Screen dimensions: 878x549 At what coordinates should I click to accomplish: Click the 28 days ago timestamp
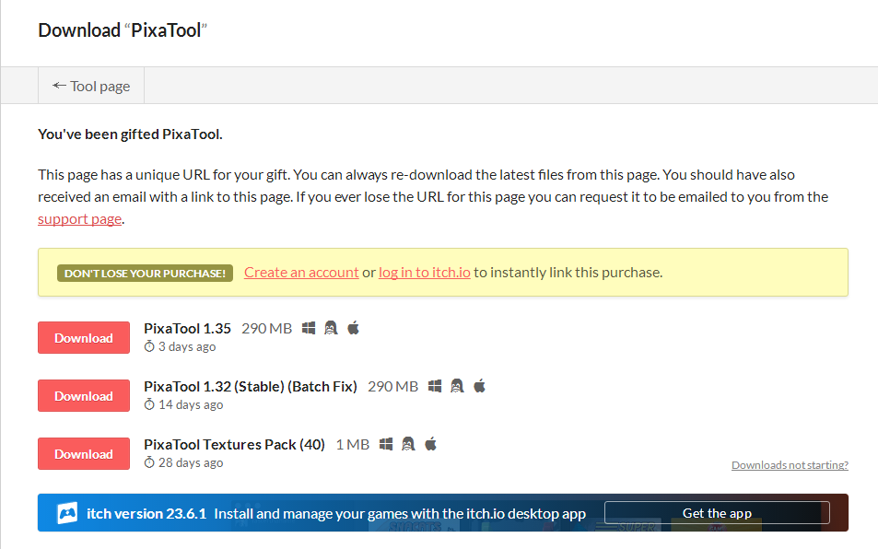(x=191, y=463)
